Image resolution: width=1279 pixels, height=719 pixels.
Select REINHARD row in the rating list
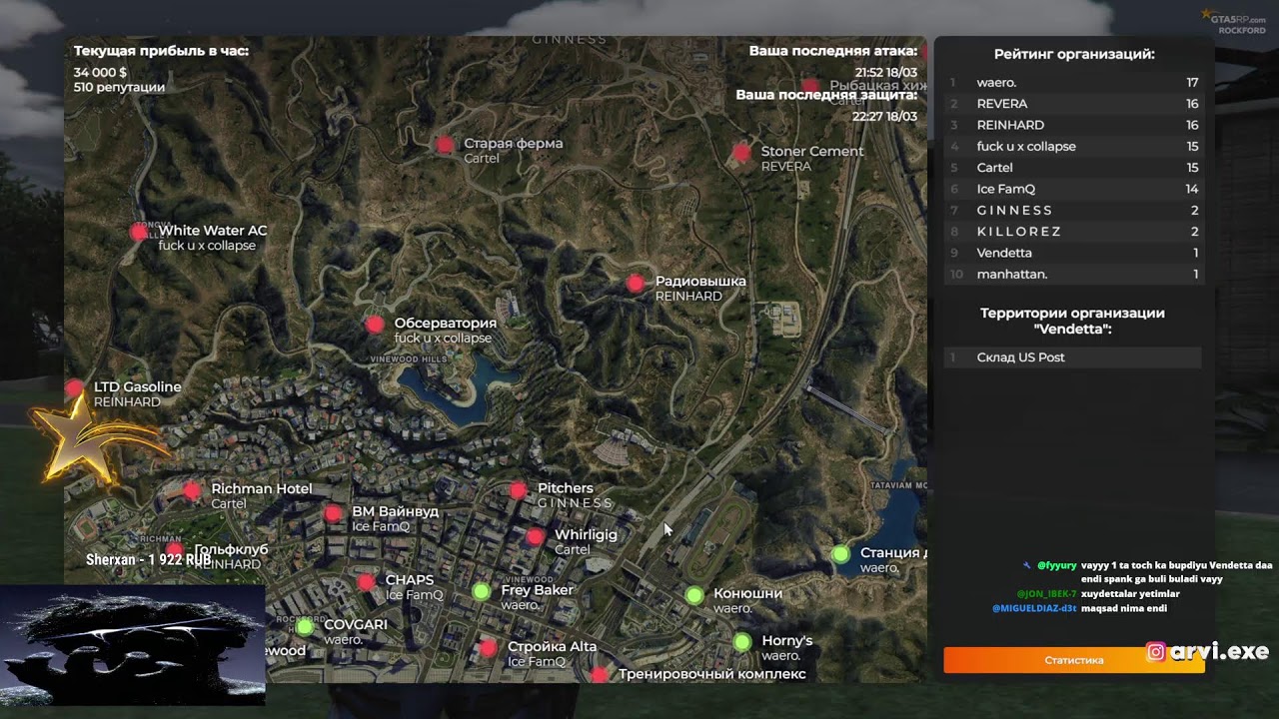(1074, 125)
